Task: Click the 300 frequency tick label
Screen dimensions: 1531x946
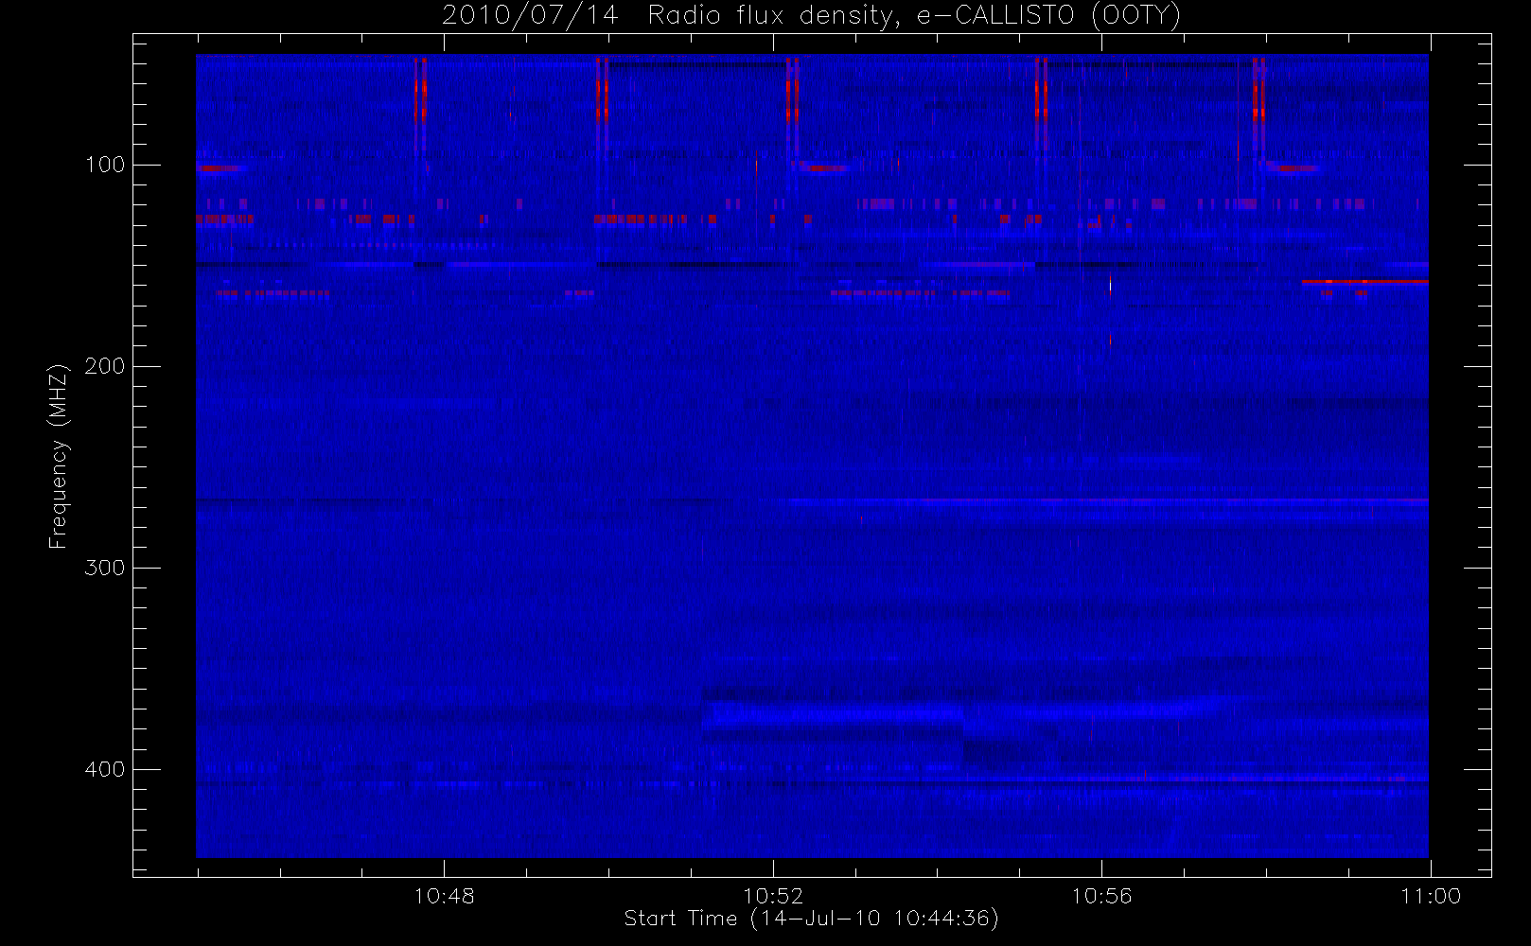Action: coord(104,568)
